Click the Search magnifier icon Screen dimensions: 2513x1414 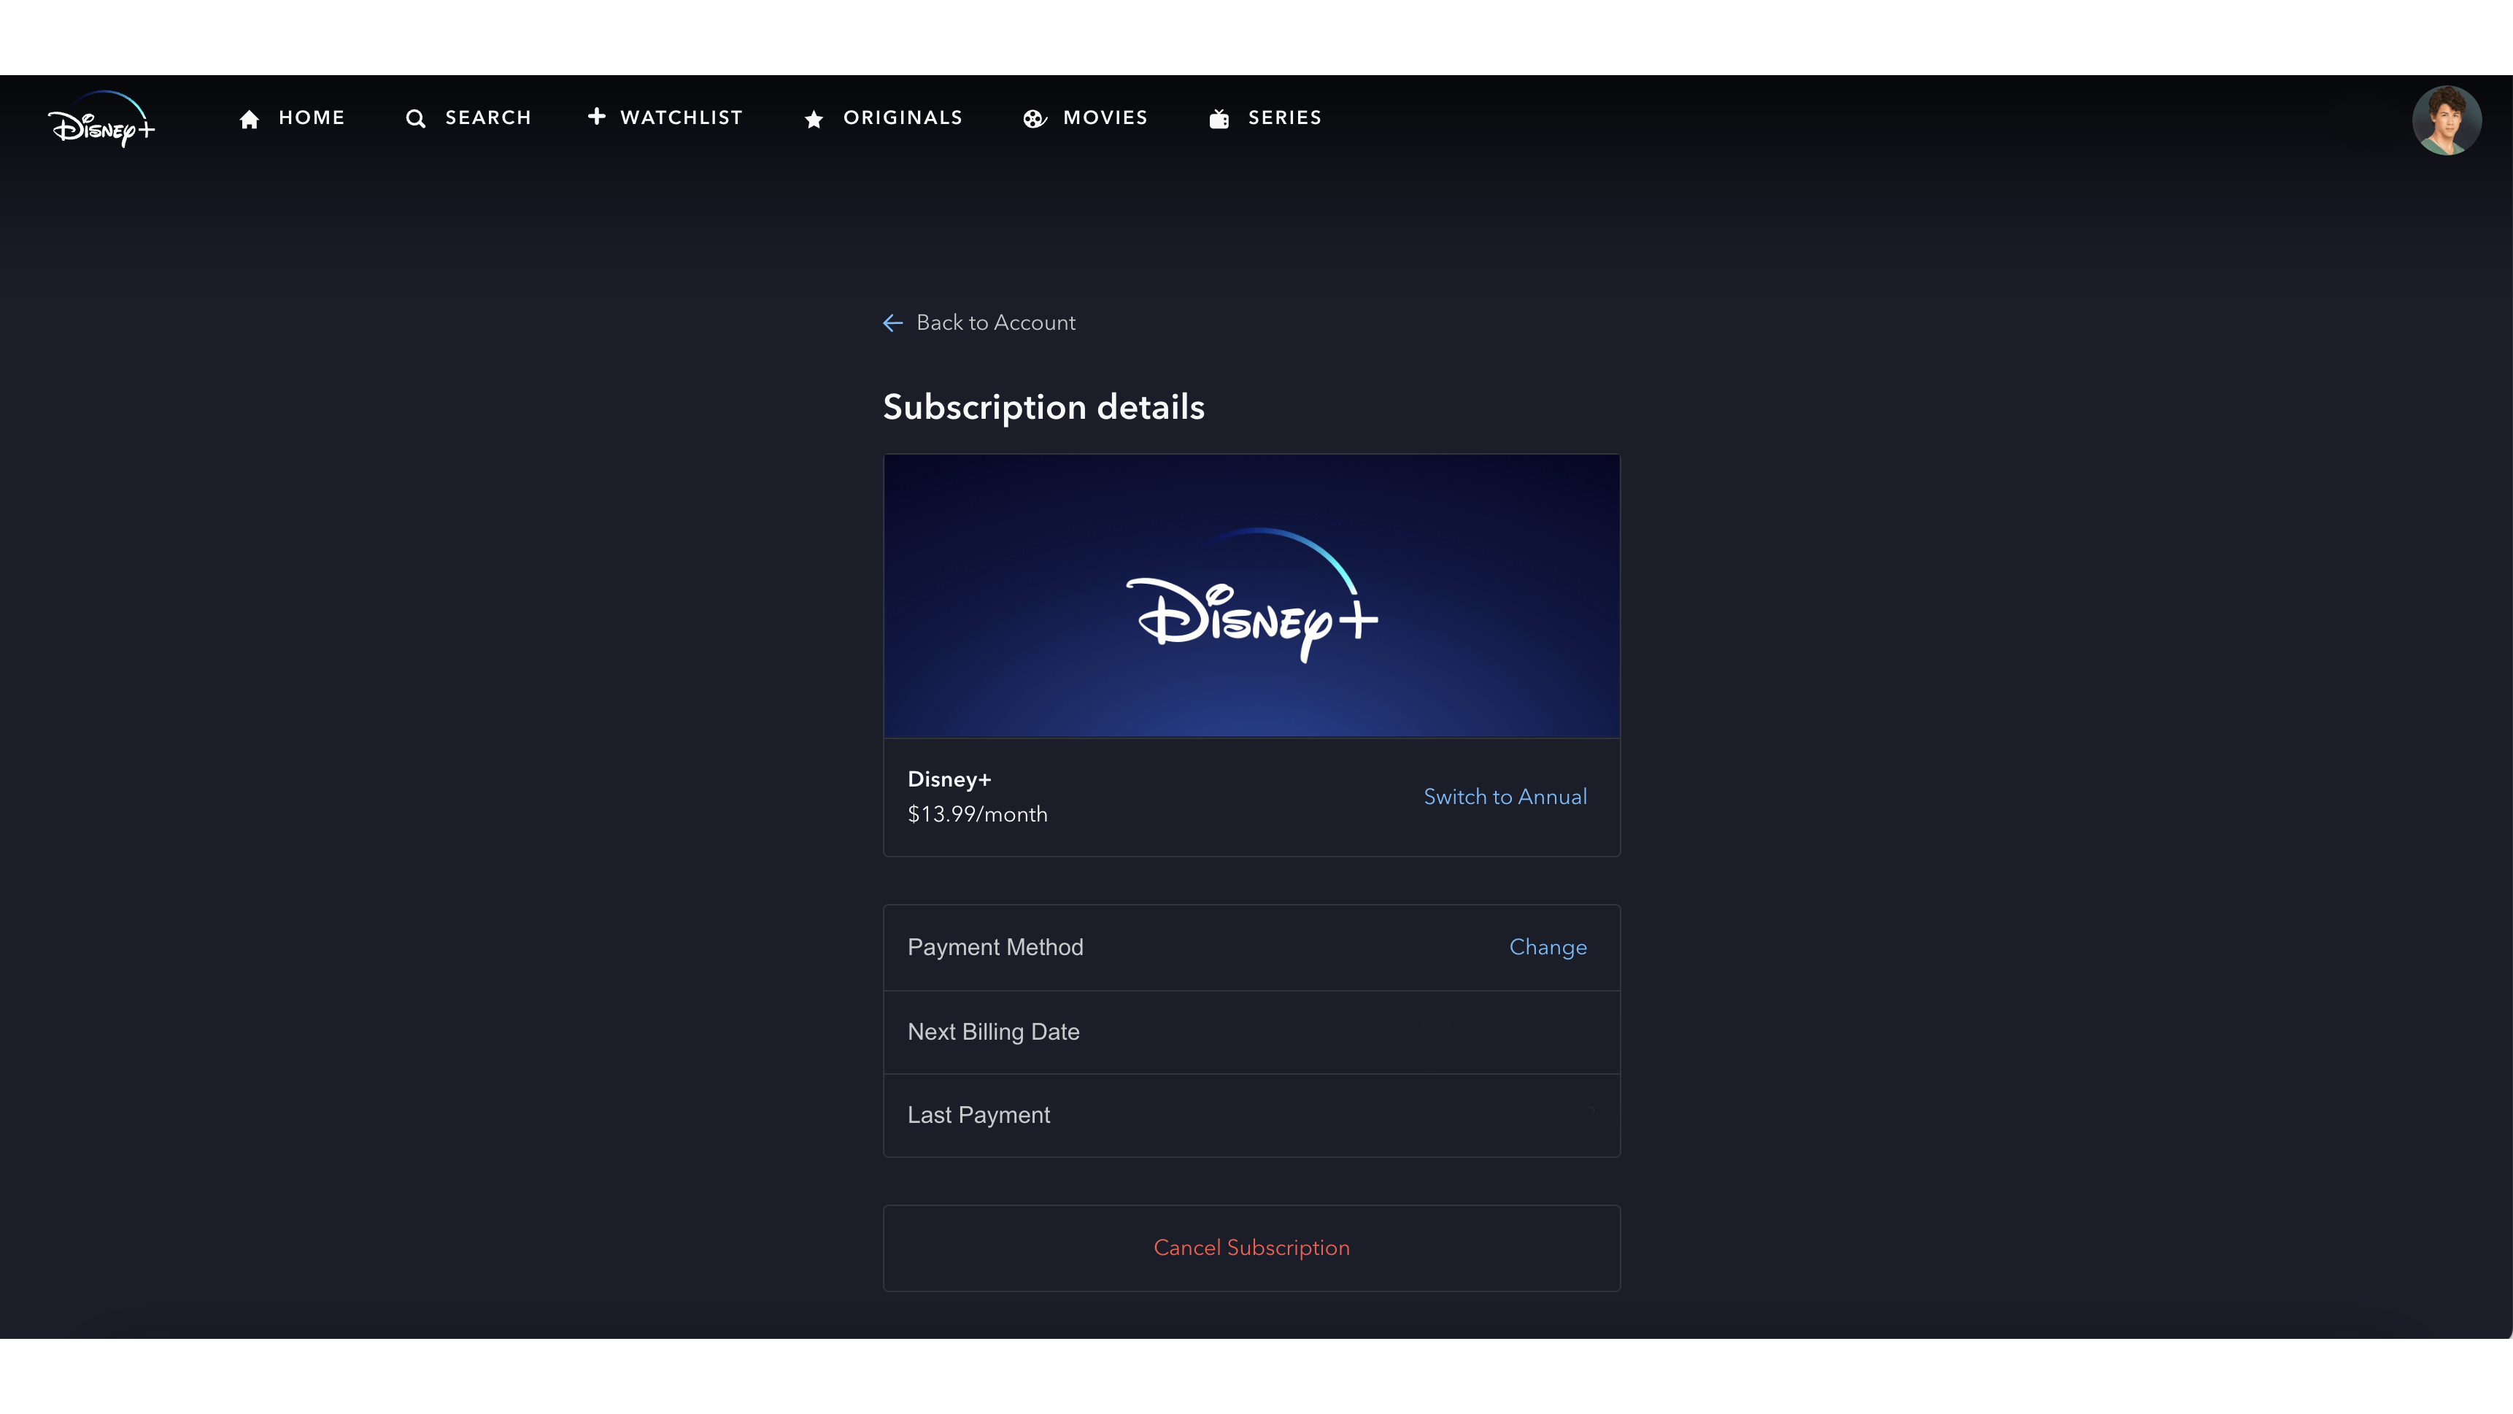416,118
